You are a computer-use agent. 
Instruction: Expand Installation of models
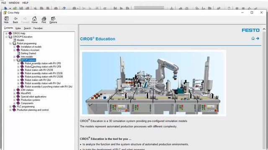(x=14, y=47)
